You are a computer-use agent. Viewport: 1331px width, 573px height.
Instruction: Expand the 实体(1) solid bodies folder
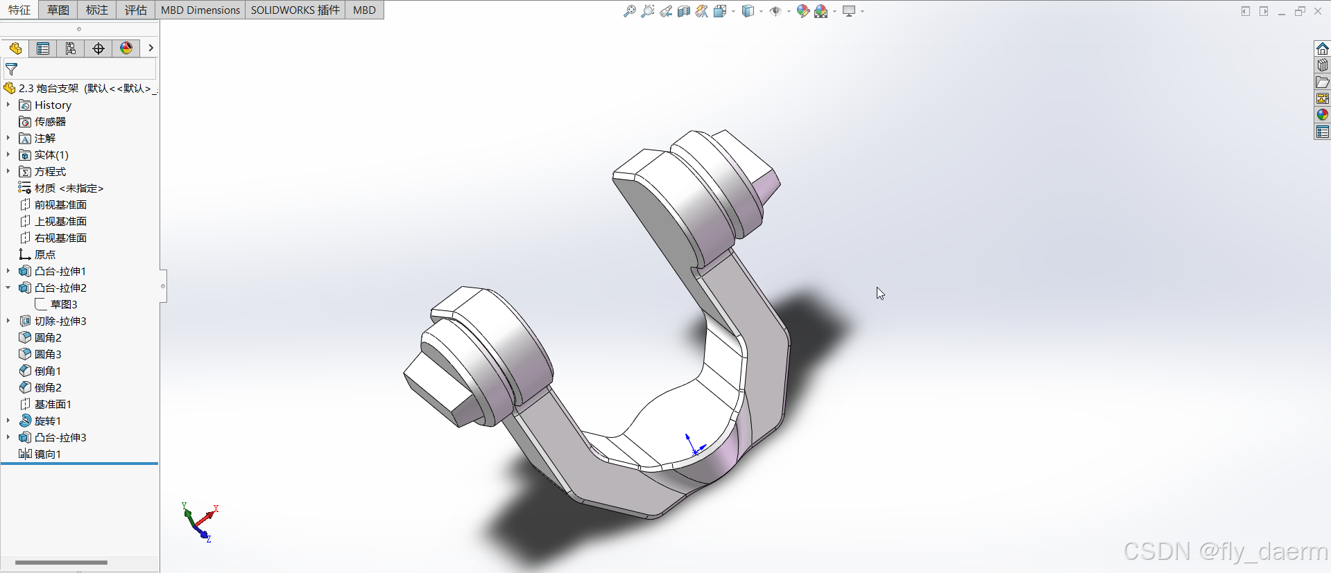(8, 155)
